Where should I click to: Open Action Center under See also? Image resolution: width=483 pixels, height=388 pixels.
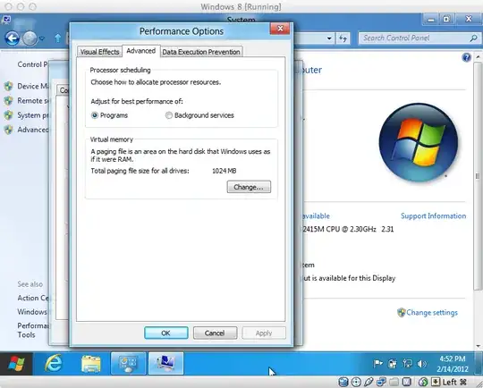pyautogui.click(x=33, y=298)
